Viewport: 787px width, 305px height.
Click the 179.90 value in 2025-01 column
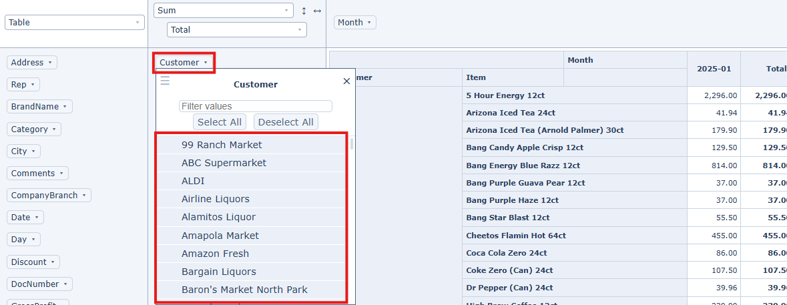pyautogui.click(x=714, y=130)
